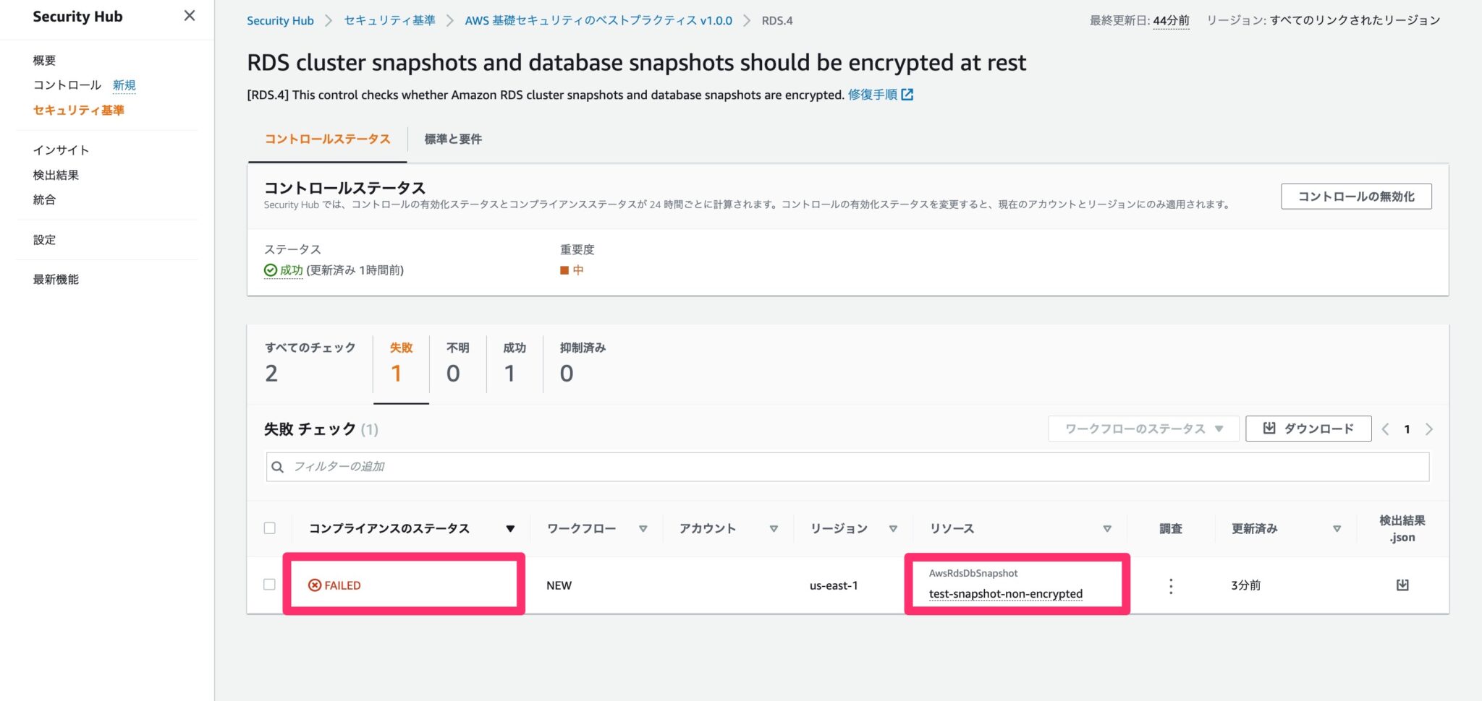The image size is (1482, 701).
Task: Switch to the 標準と要件 tab
Action: [453, 139]
